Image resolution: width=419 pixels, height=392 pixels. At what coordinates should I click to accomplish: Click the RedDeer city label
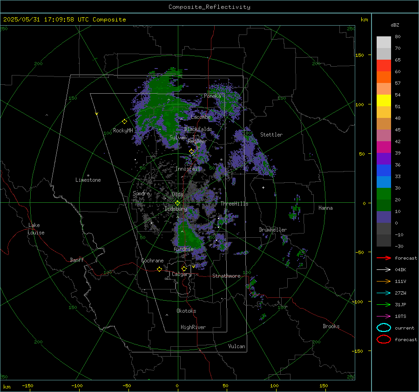point(197,141)
